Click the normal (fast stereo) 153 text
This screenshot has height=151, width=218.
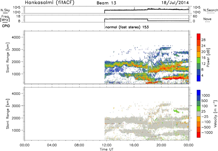(127, 27)
